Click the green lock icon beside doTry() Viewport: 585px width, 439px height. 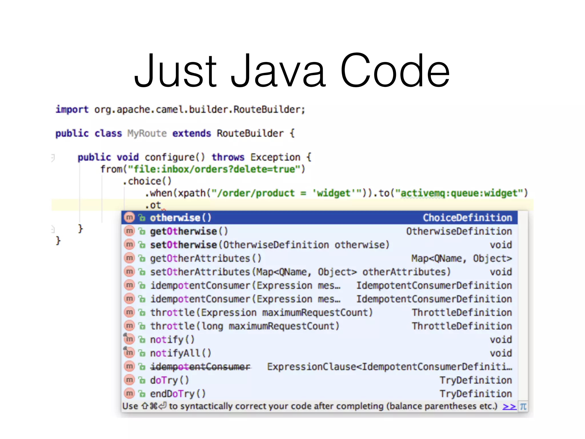click(x=142, y=380)
